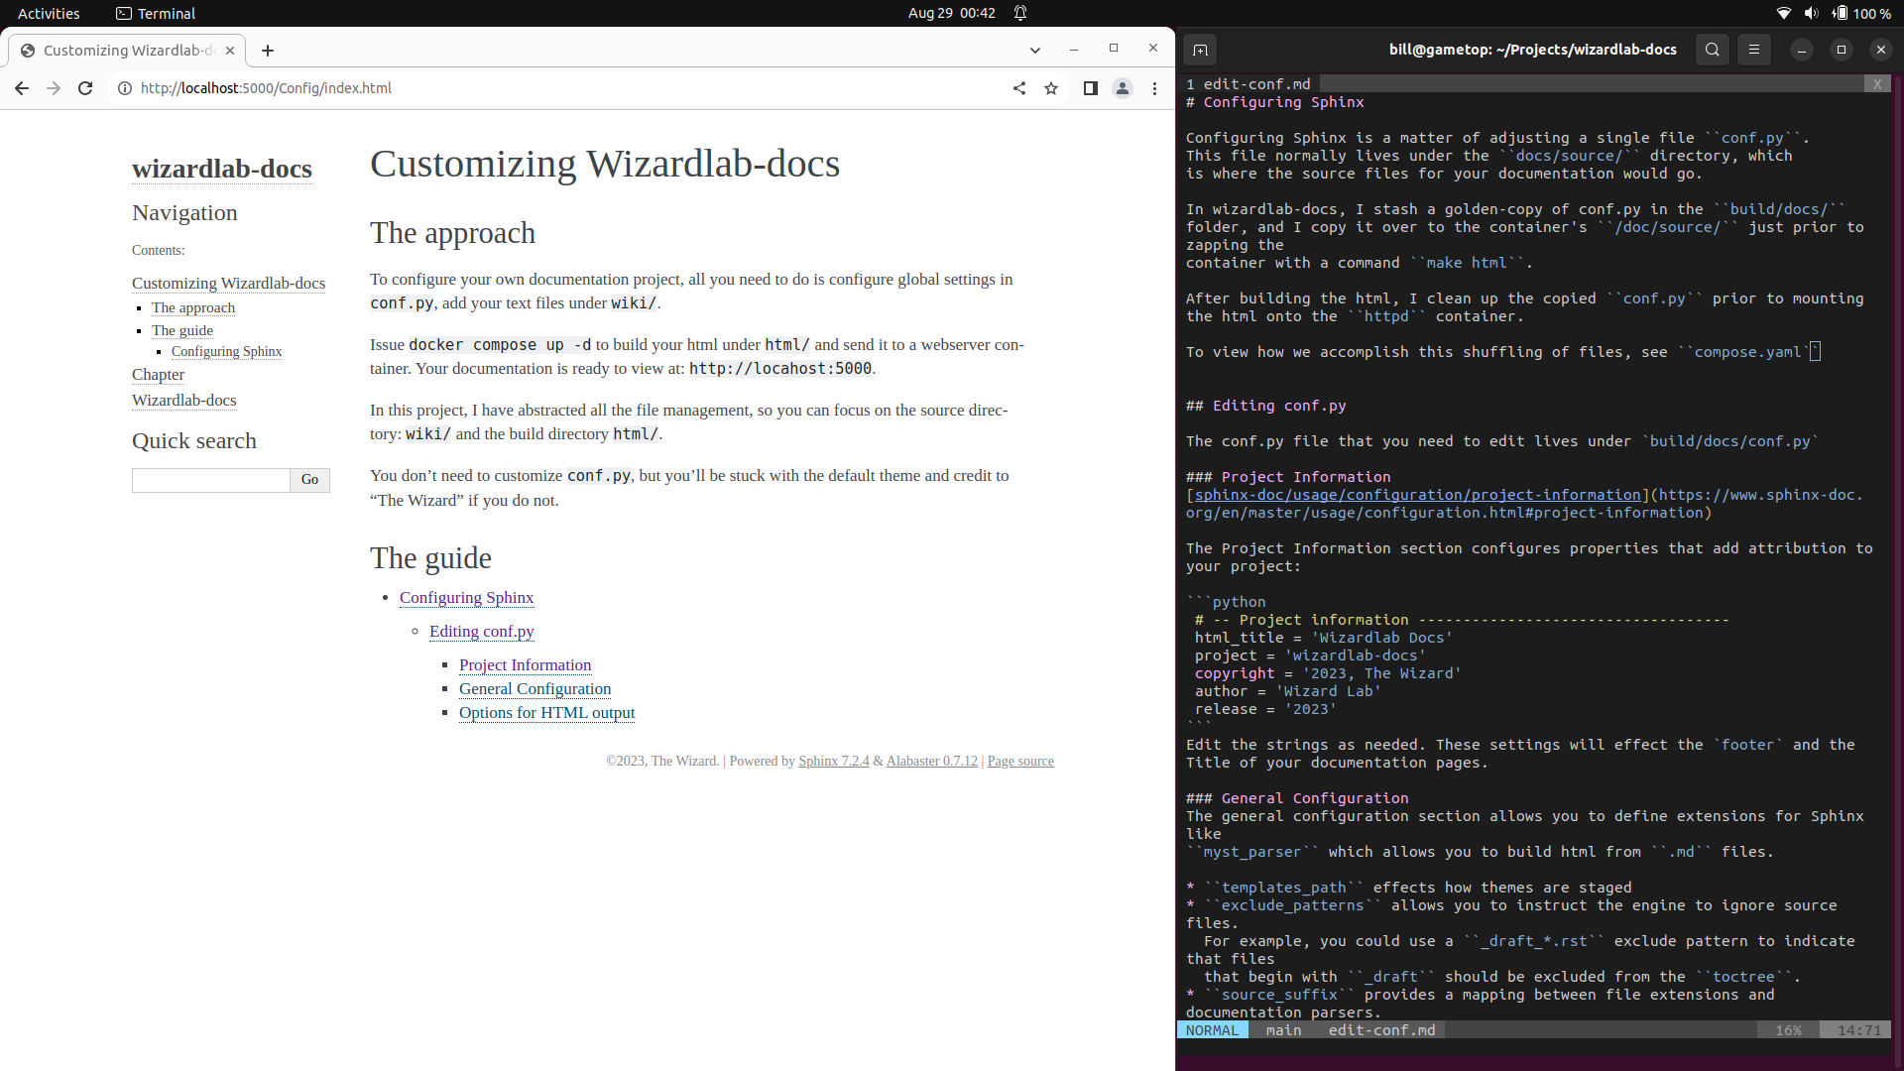Focus the URL address bar
Image resolution: width=1904 pixels, height=1071 pixels.
(565, 88)
